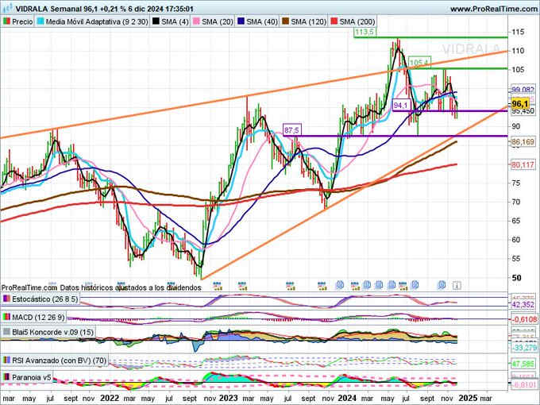Click the info icon at chart bottom right
Screen dimensions: 540x405
coord(457,285)
